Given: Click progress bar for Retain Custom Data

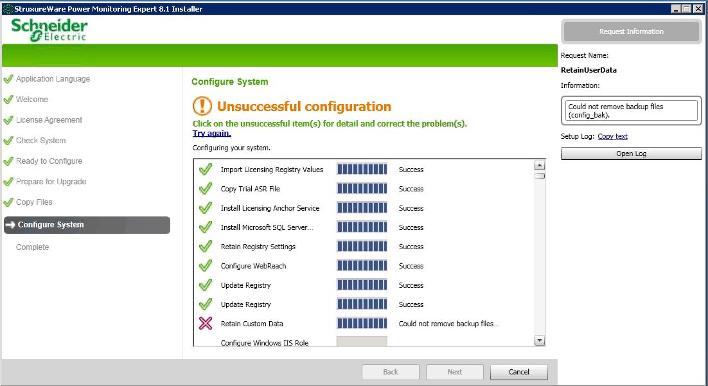Looking at the screenshot, I should click(x=362, y=323).
